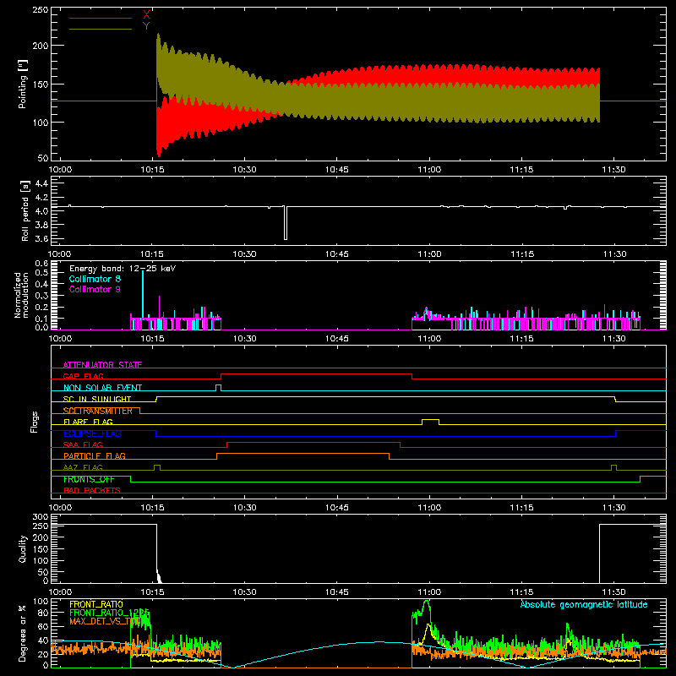The height and width of the screenshot is (676, 676).
Task: Select the ATTENUATOR_STATE flag label
Action: coord(102,365)
